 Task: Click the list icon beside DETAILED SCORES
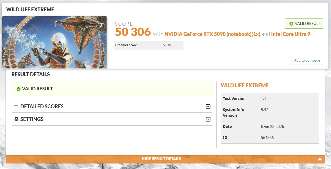16,107
